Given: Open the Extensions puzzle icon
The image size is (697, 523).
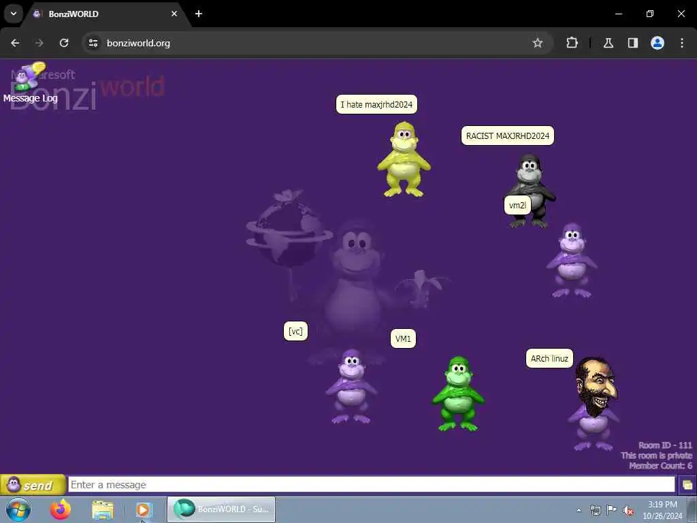Looking at the screenshot, I should pos(572,43).
